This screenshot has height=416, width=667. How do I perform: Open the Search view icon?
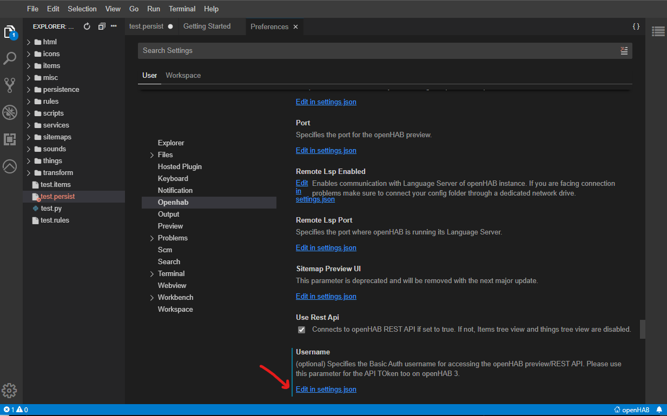tap(10, 58)
